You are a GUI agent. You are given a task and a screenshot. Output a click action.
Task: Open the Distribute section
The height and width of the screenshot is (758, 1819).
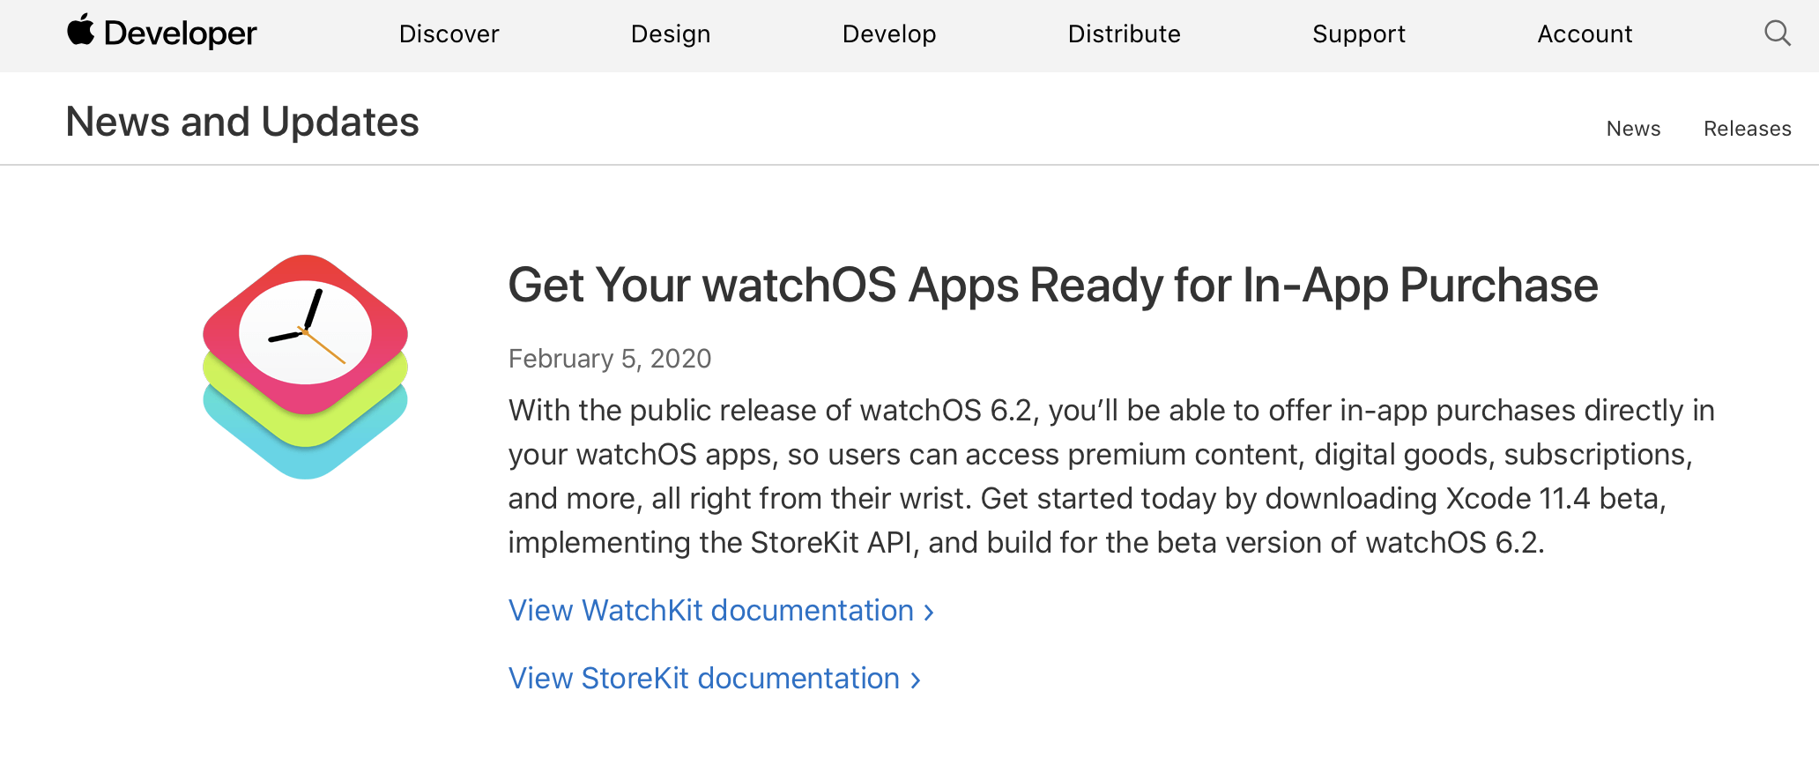tap(1124, 33)
